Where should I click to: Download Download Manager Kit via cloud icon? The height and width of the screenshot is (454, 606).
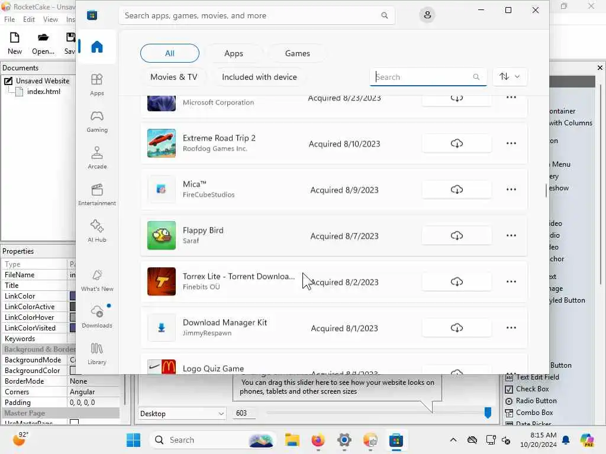tap(456, 327)
